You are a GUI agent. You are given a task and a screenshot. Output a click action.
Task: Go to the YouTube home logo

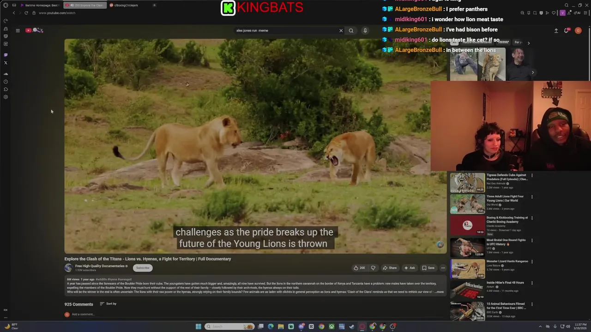click(x=35, y=30)
